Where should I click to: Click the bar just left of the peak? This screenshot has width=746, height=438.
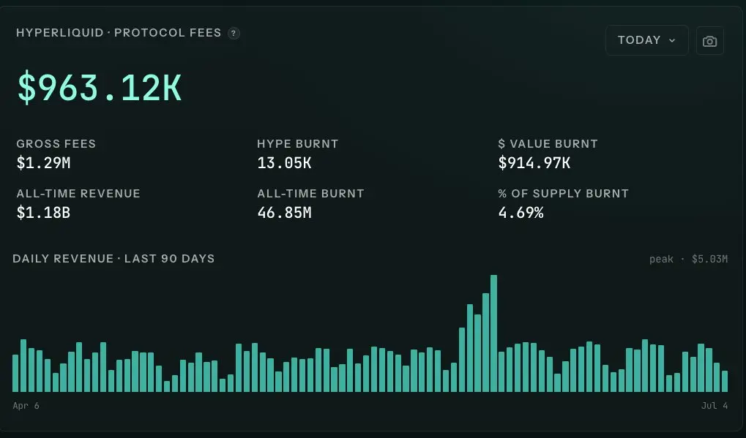coord(486,342)
